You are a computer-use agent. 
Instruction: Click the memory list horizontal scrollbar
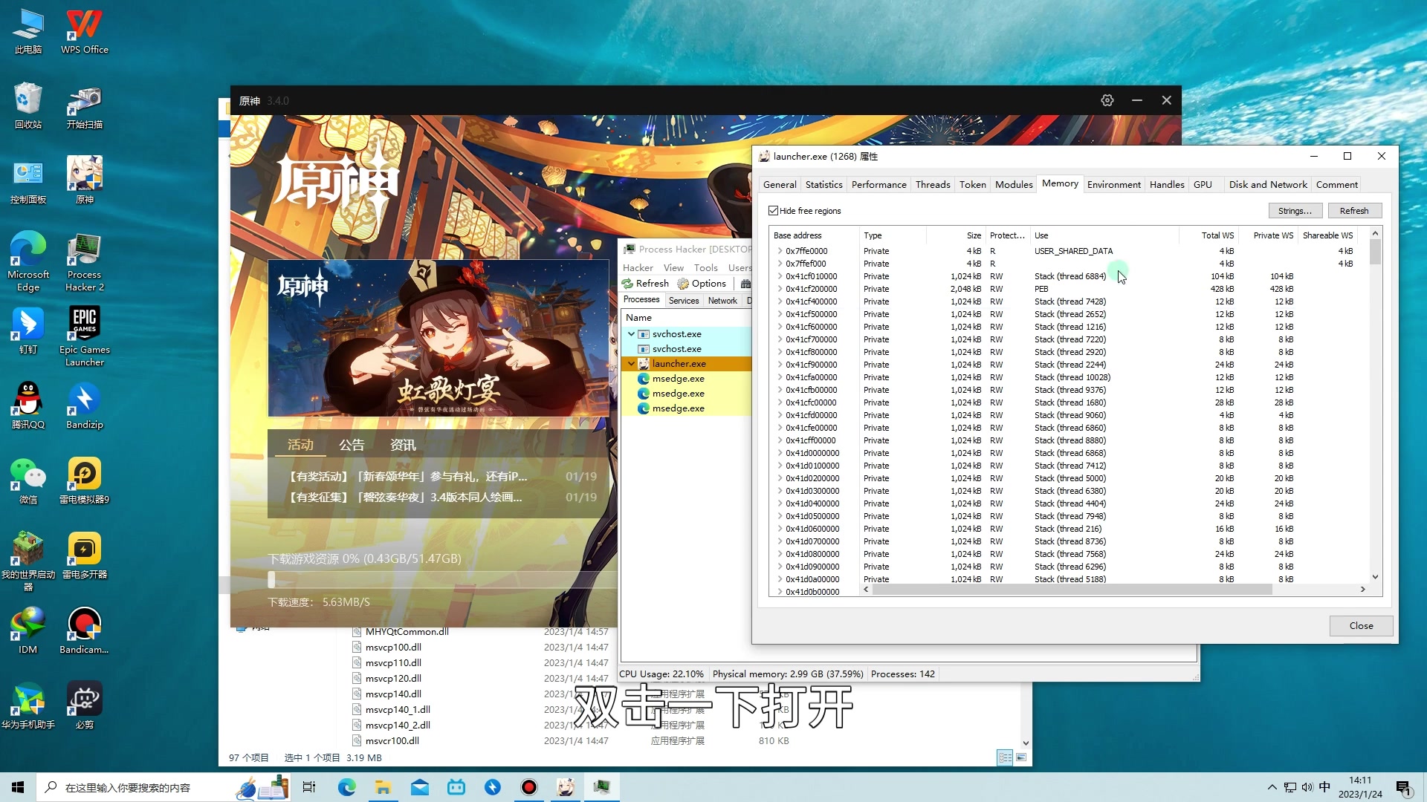(x=1072, y=590)
